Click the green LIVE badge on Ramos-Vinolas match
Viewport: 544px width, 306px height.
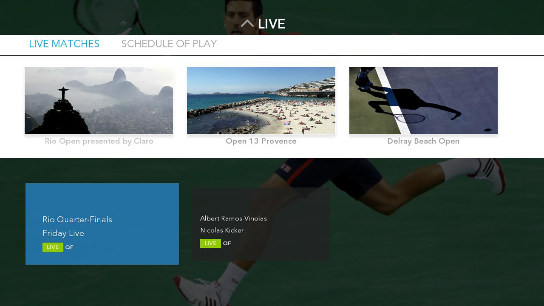[x=210, y=244]
